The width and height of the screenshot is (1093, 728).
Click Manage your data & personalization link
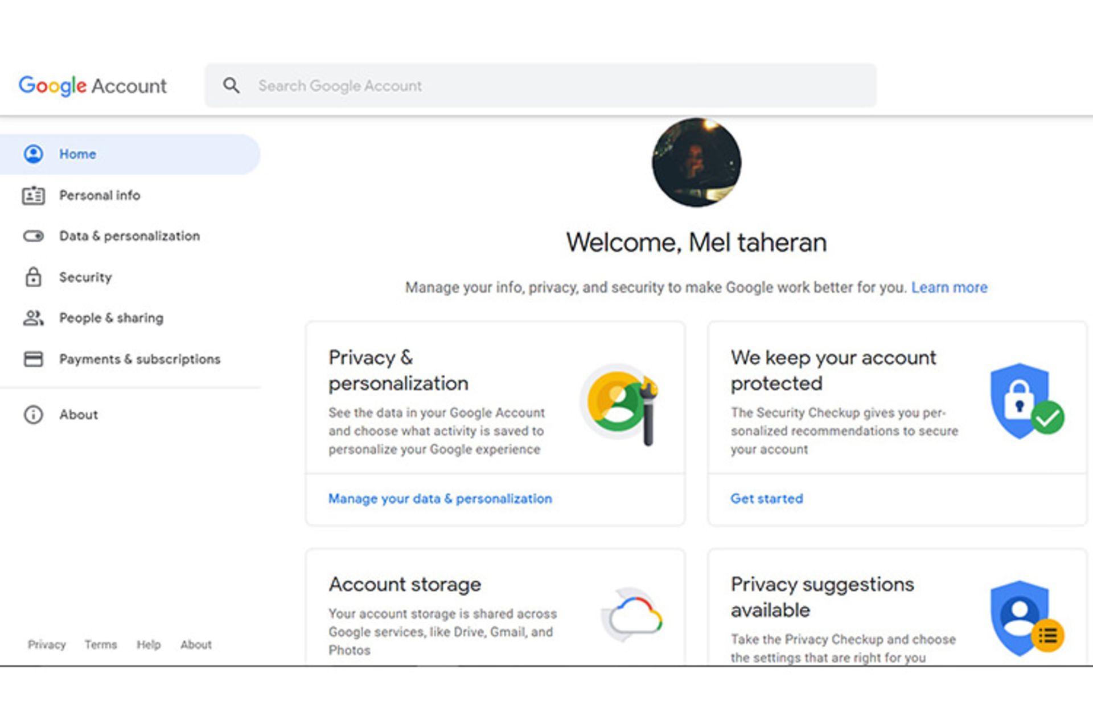[x=440, y=499]
